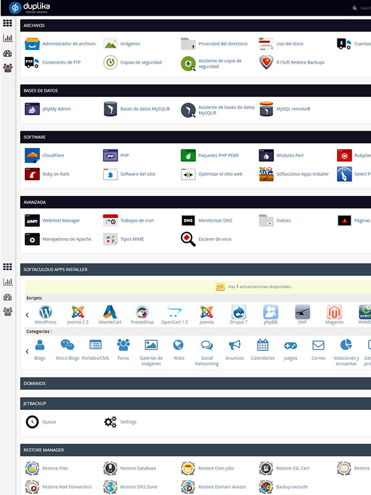Open CloudFlare in Software section
The image size is (371, 495).
(x=32, y=156)
